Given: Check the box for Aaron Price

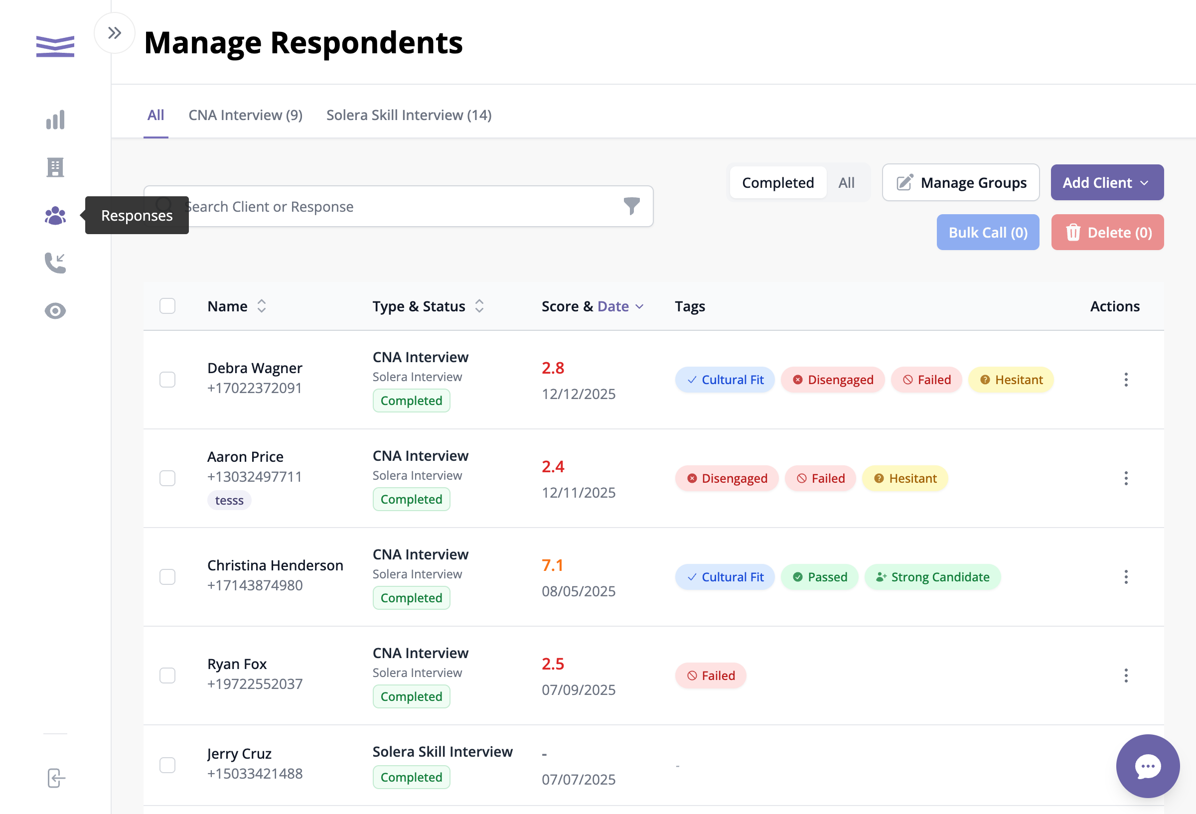Looking at the screenshot, I should point(167,478).
